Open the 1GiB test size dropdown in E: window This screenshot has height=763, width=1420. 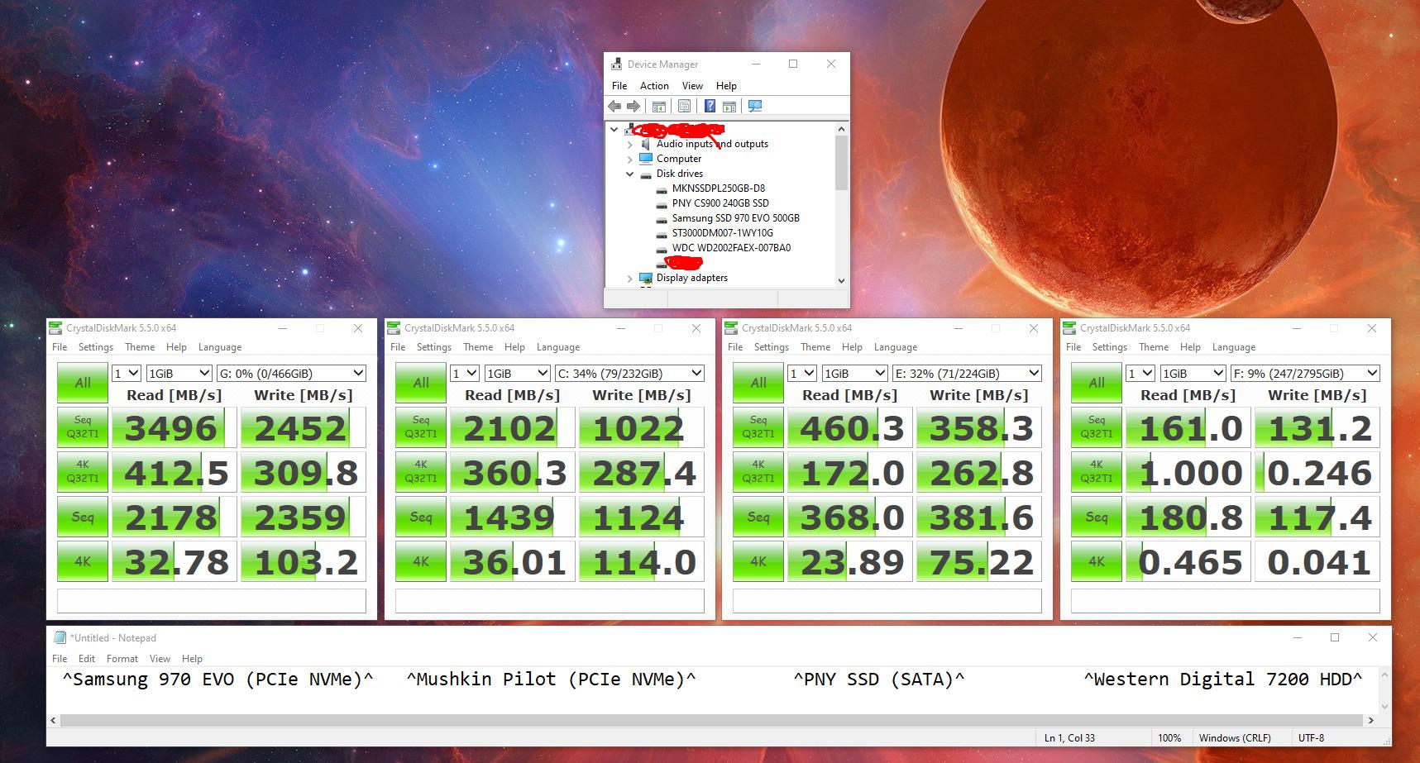[x=854, y=373]
